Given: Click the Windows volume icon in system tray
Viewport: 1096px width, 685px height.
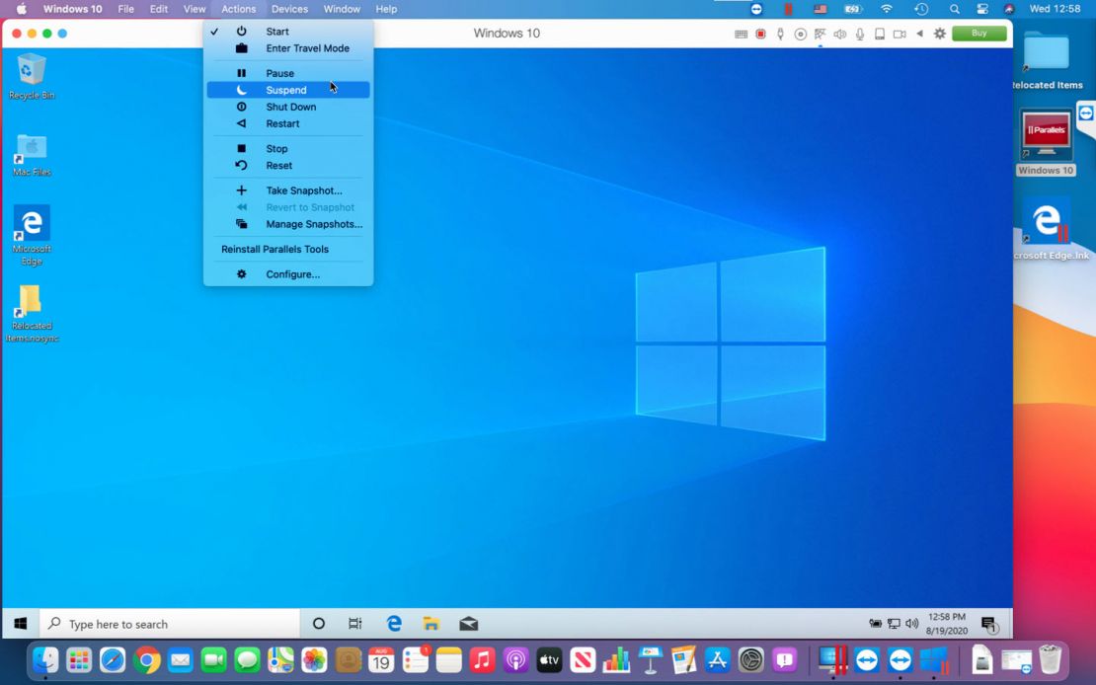Looking at the screenshot, I should pos(910,623).
